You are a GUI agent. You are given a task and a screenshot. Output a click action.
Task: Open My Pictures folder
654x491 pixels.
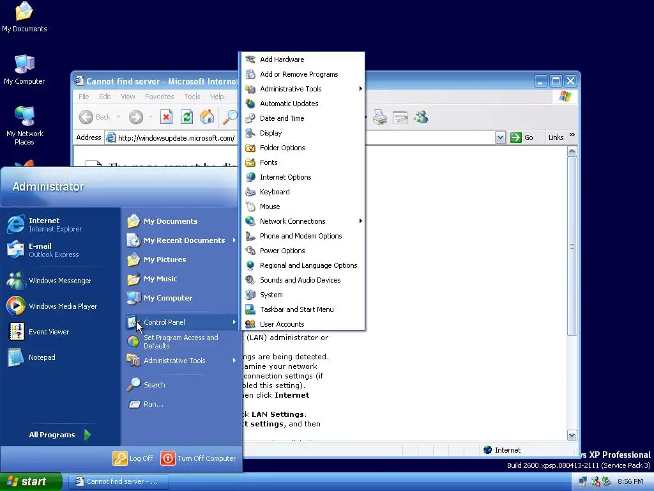[x=181, y=260]
